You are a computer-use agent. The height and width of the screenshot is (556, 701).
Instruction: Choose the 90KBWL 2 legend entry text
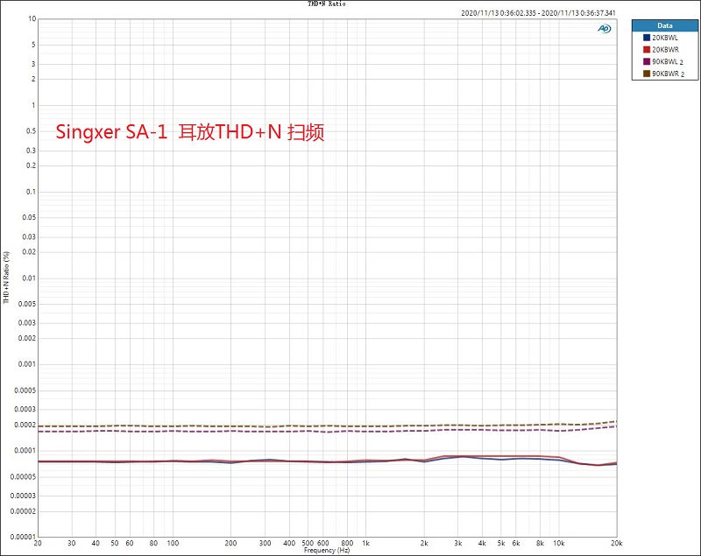[669, 62]
